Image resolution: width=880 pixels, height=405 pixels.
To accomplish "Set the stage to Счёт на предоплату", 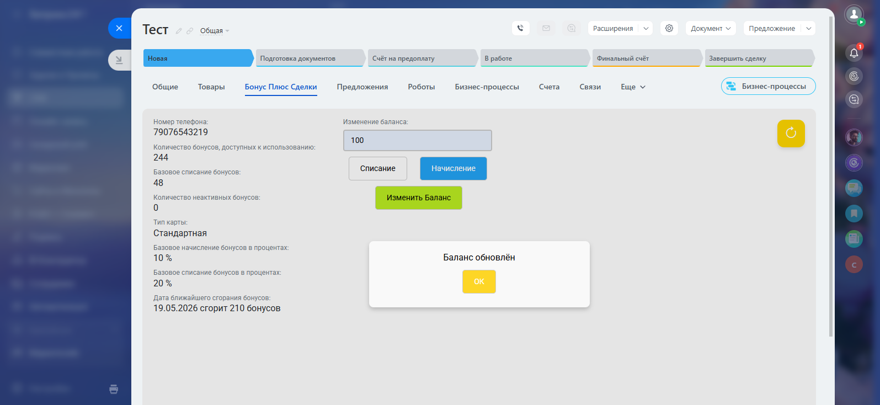I will pos(423,58).
